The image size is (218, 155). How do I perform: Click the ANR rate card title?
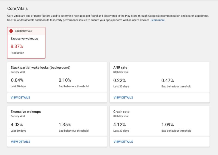pos(120,67)
